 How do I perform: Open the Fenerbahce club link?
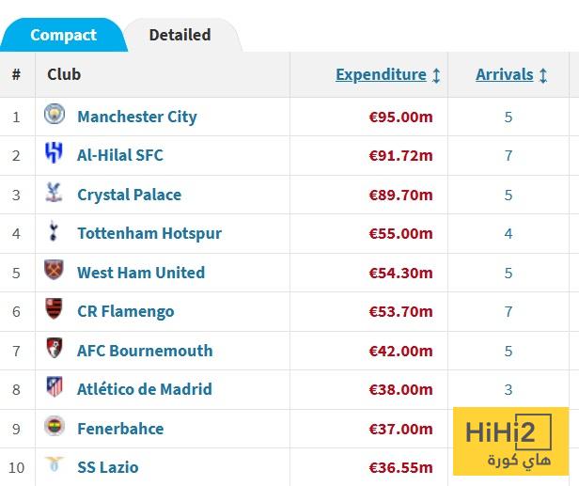120,429
